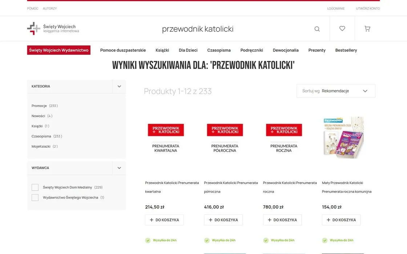
Task: Open the wishlist heart icon
Action: 342,29
